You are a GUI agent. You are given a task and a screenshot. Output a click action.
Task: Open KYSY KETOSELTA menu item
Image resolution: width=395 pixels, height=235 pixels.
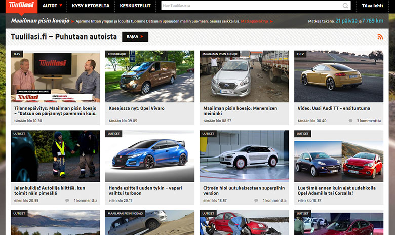pyautogui.click(x=91, y=6)
